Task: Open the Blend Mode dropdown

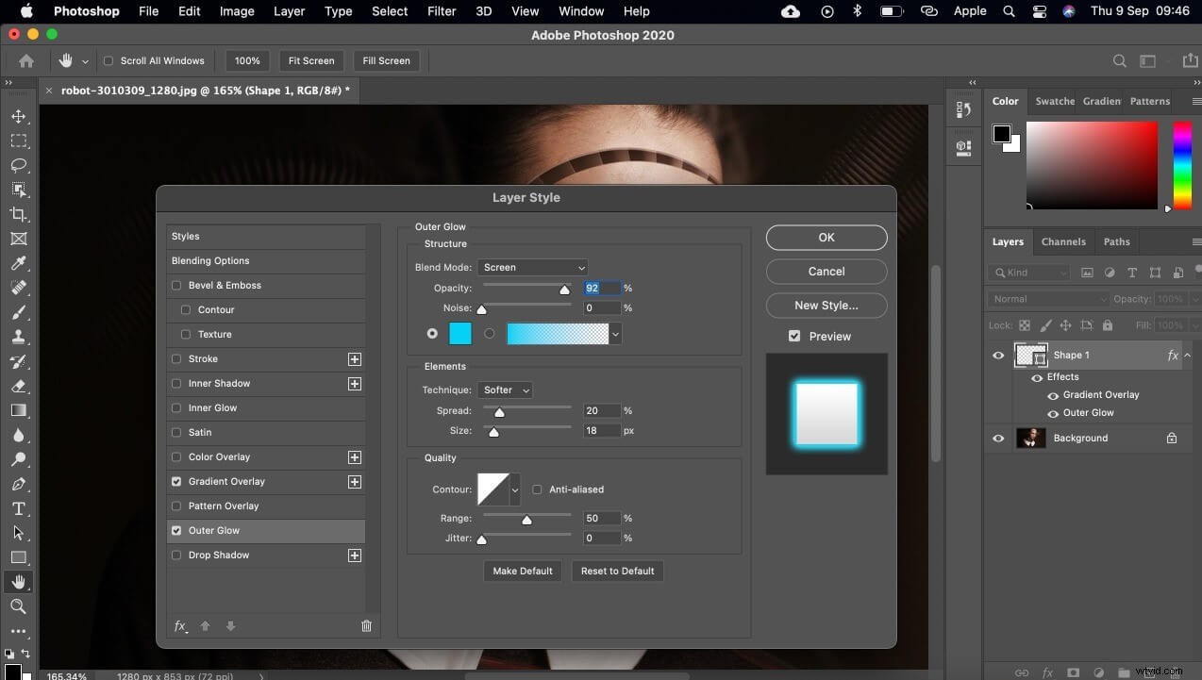Action: 532,267
